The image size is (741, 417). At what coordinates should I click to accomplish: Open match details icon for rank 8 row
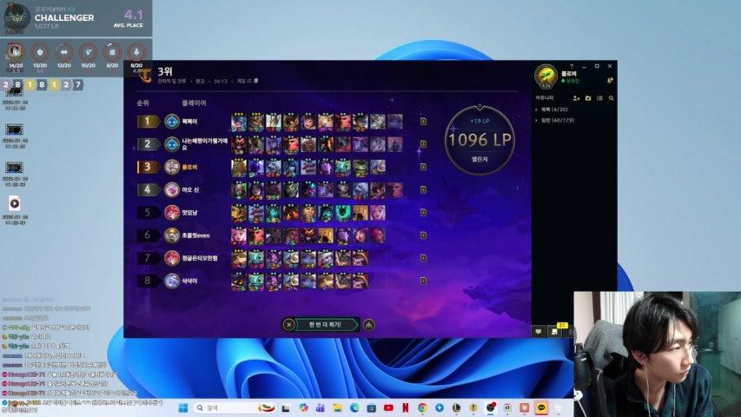coord(423,281)
